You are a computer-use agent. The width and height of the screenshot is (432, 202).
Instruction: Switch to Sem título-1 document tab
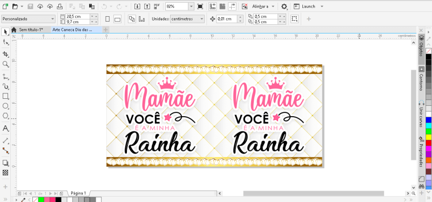[x=31, y=30]
